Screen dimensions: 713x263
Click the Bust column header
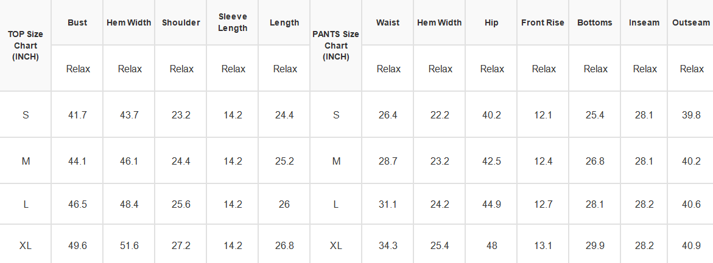point(77,22)
